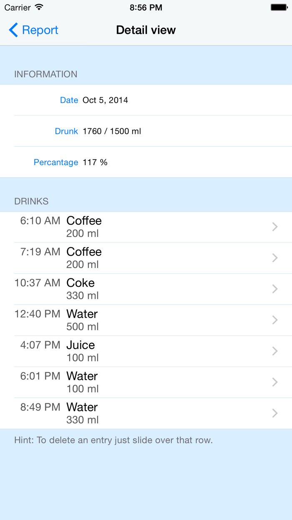Open details for the 7:19 AM Coffee entry
This screenshot has width=292, height=520.
click(146, 257)
